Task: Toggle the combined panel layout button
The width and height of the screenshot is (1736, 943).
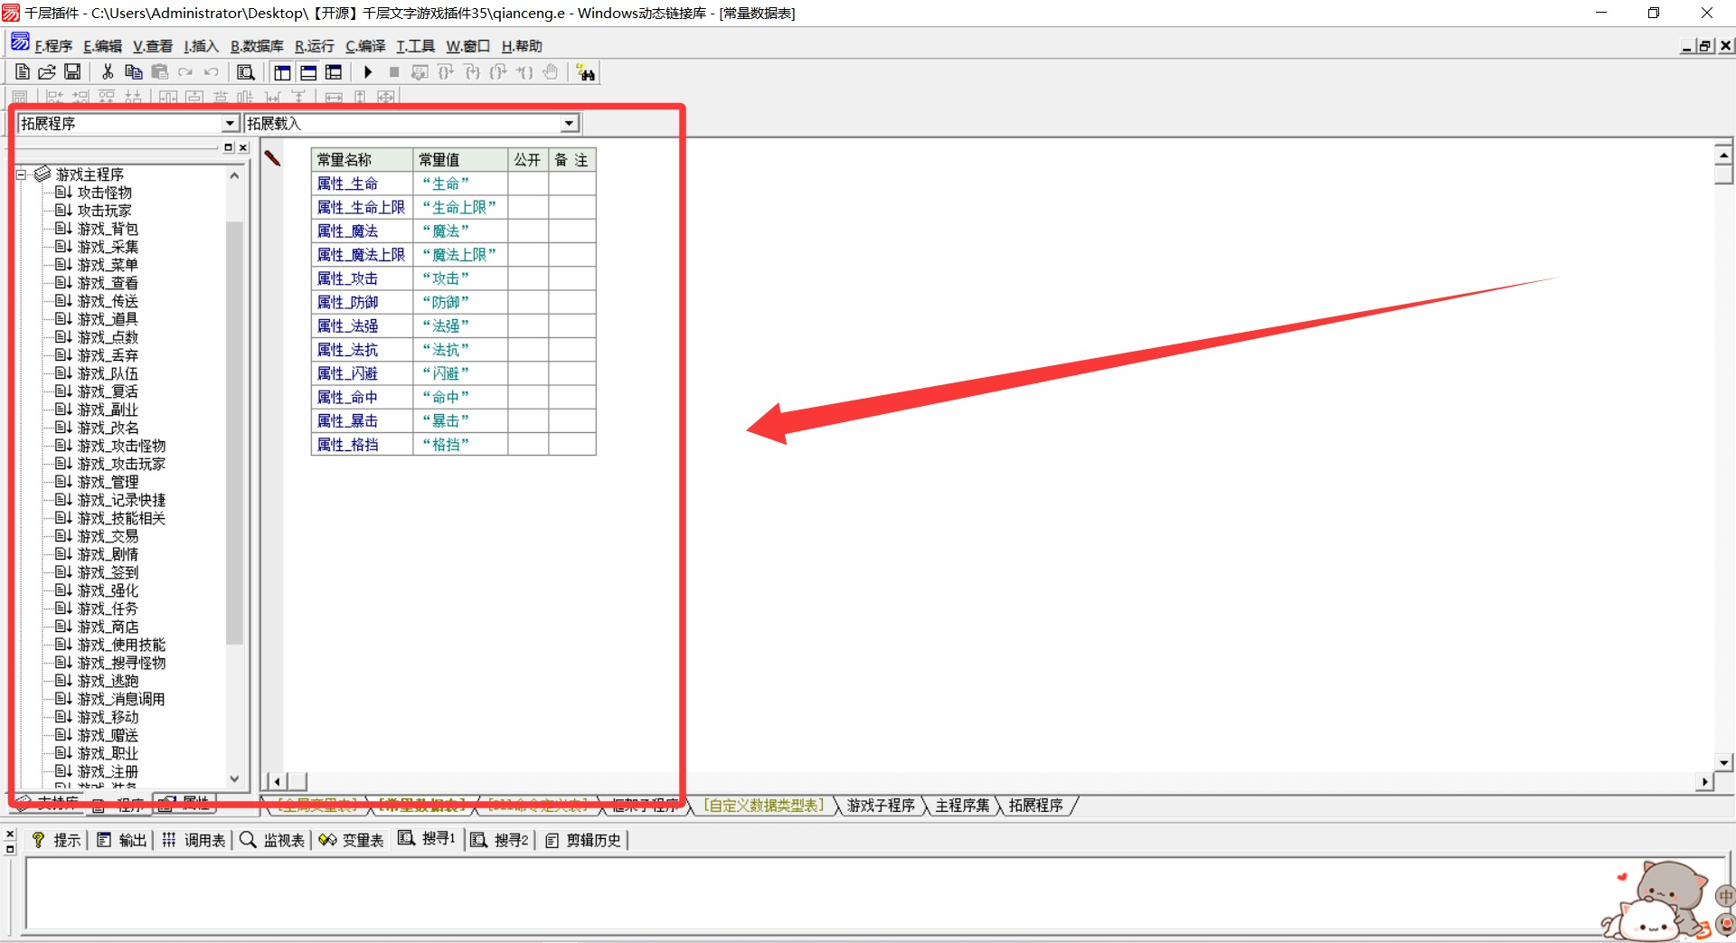Action: 334,72
